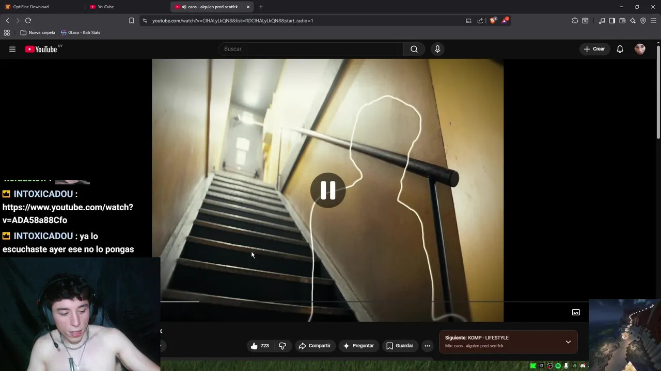Image resolution: width=661 pixels, height=371 pixels.
Task: Click the Crear button
Action: pos(594,49)
